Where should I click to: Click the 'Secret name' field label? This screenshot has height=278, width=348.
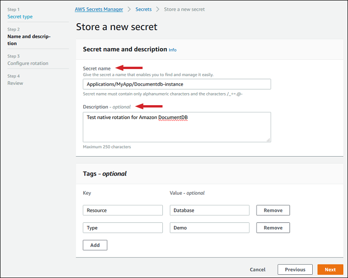[97, 69]
